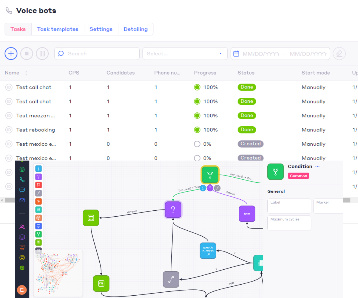The image size is (358, 298).
Task: Sort tasks using Name column arrows
Action: coord(26,73)
